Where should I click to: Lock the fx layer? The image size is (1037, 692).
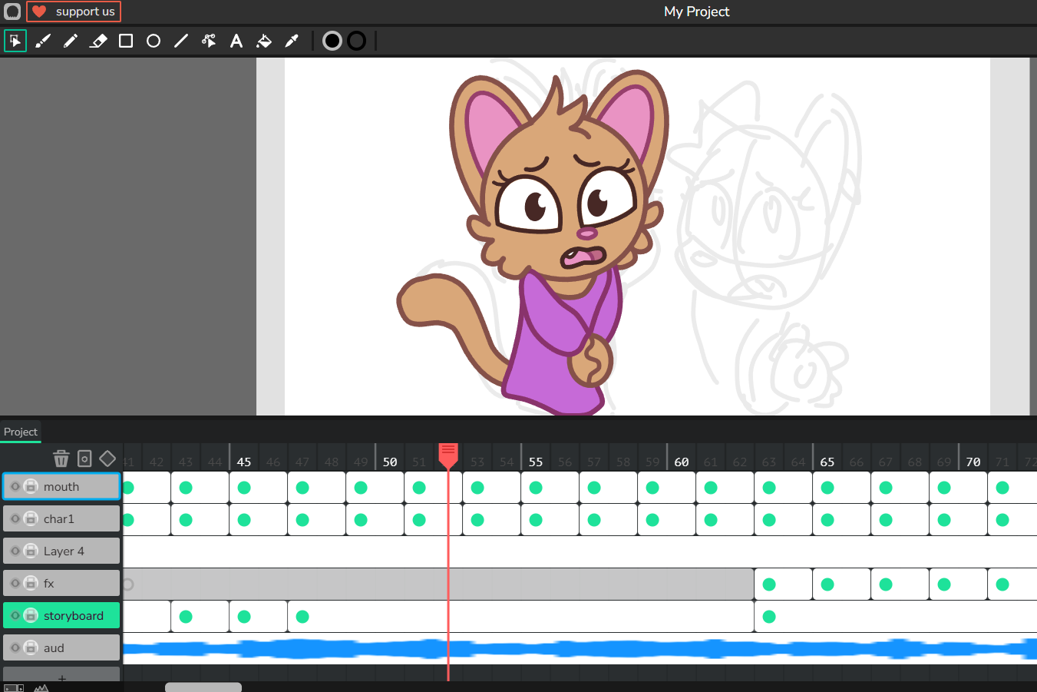coord(31,583)
